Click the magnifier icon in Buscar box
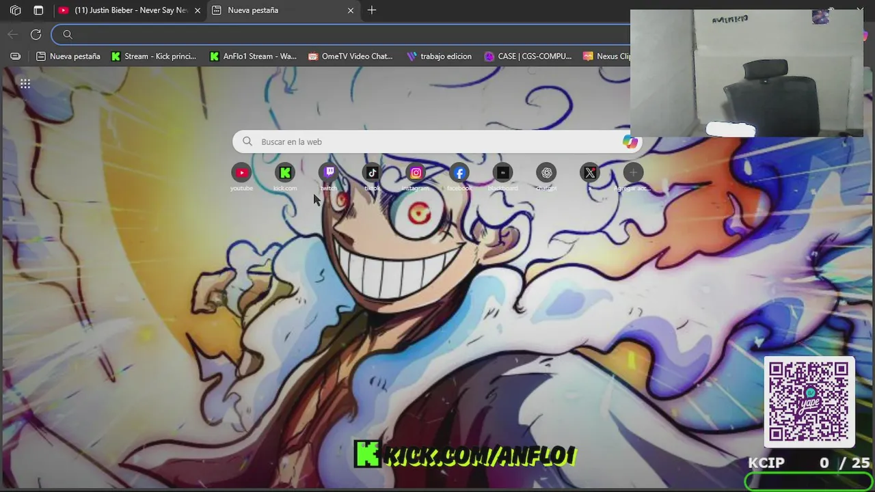875x492 pixels. click(247, 141)
